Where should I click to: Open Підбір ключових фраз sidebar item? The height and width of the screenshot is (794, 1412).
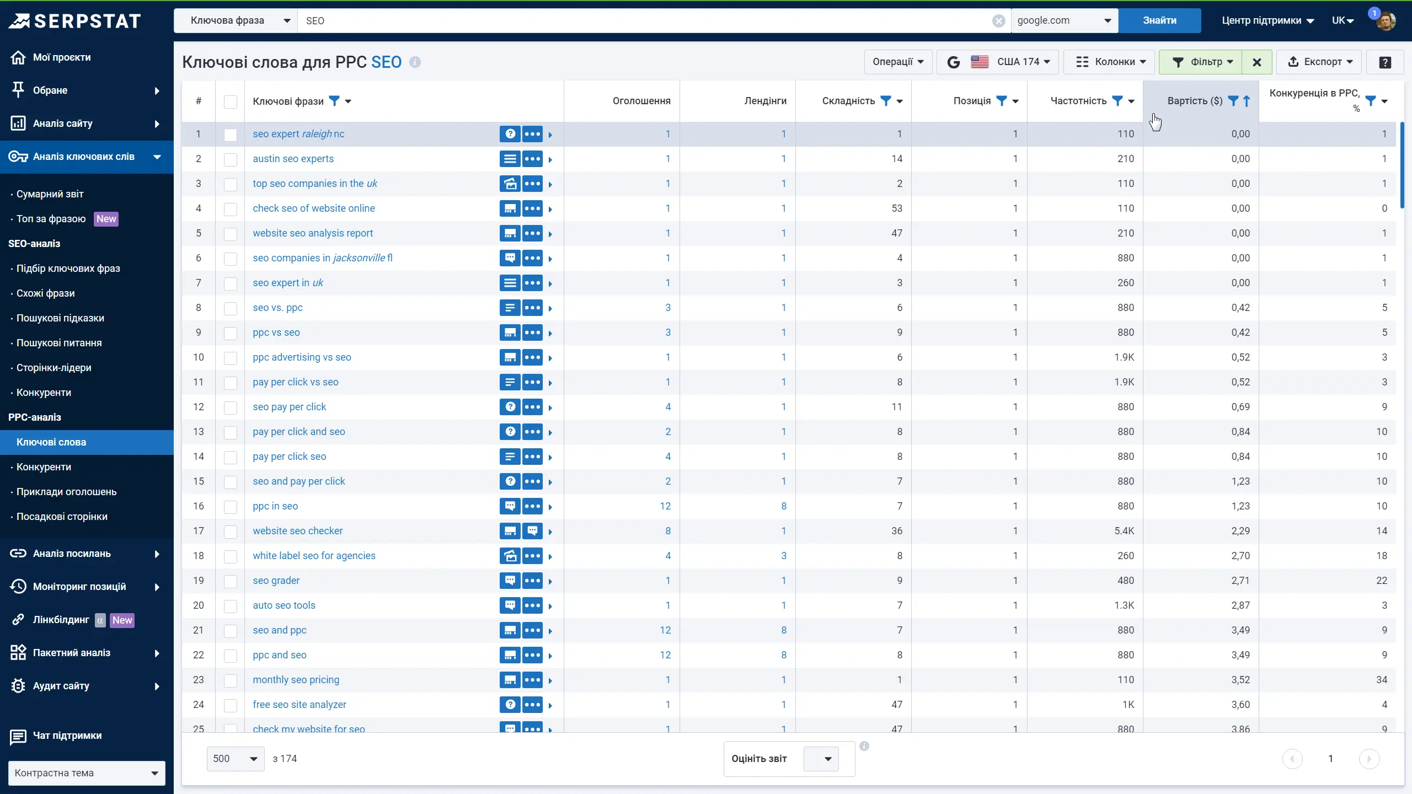coord(68,269)
